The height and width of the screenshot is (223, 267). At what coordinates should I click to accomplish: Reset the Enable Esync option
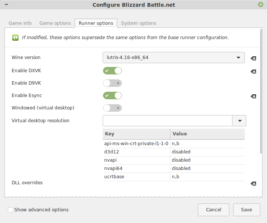(x=253, y=96)
